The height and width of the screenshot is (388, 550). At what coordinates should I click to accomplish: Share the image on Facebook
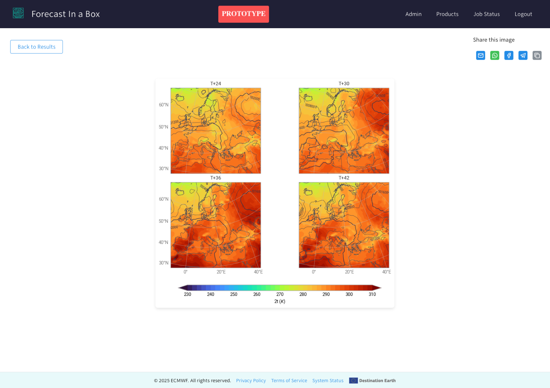(509, 55)
